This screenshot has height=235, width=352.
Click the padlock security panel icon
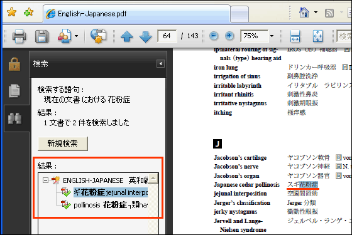pyautogui.click(x=14, y=64)
